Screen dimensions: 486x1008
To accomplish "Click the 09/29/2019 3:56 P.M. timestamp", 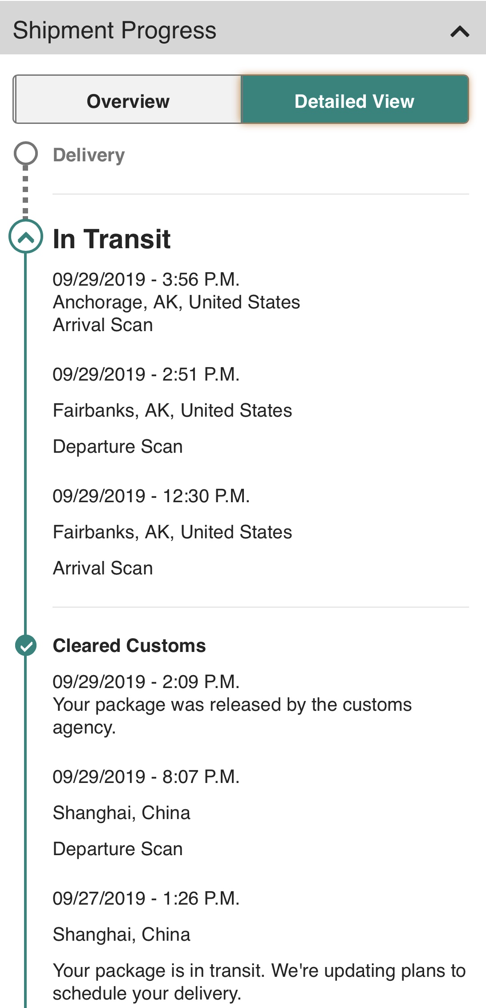I will pos(146,279).
